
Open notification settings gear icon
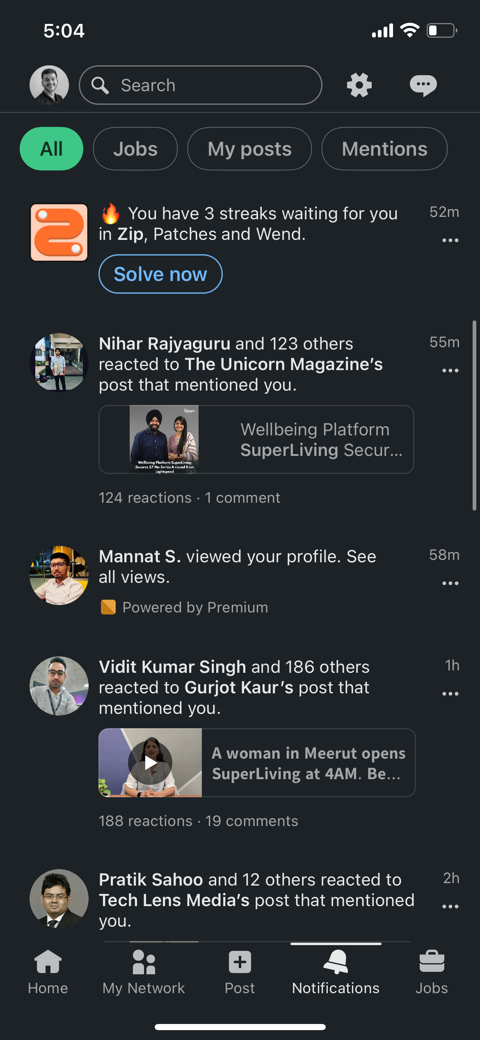(x=359, y=85)
